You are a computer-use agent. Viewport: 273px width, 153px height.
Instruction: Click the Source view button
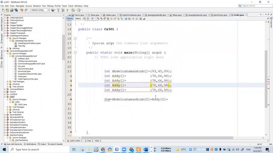pos(70,19)
